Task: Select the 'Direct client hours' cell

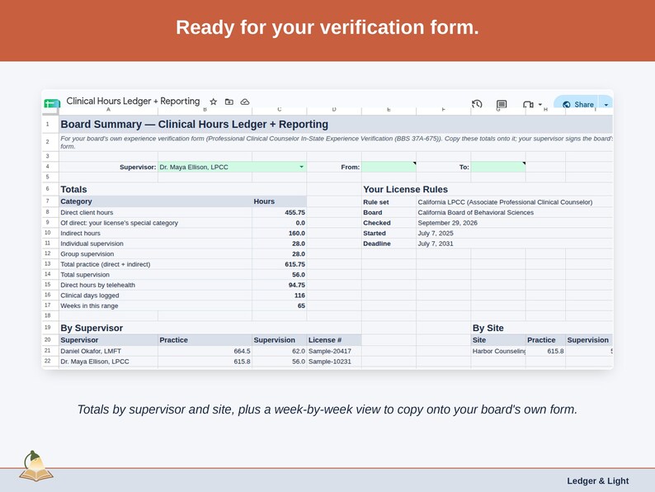Action: coord(155,212)
